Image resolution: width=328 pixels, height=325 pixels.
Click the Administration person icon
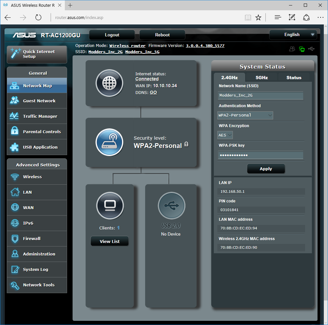pyautogui.click(x=15, y=254)
